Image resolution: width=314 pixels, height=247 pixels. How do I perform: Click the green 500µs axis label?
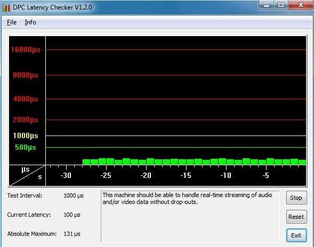[26, 148]
